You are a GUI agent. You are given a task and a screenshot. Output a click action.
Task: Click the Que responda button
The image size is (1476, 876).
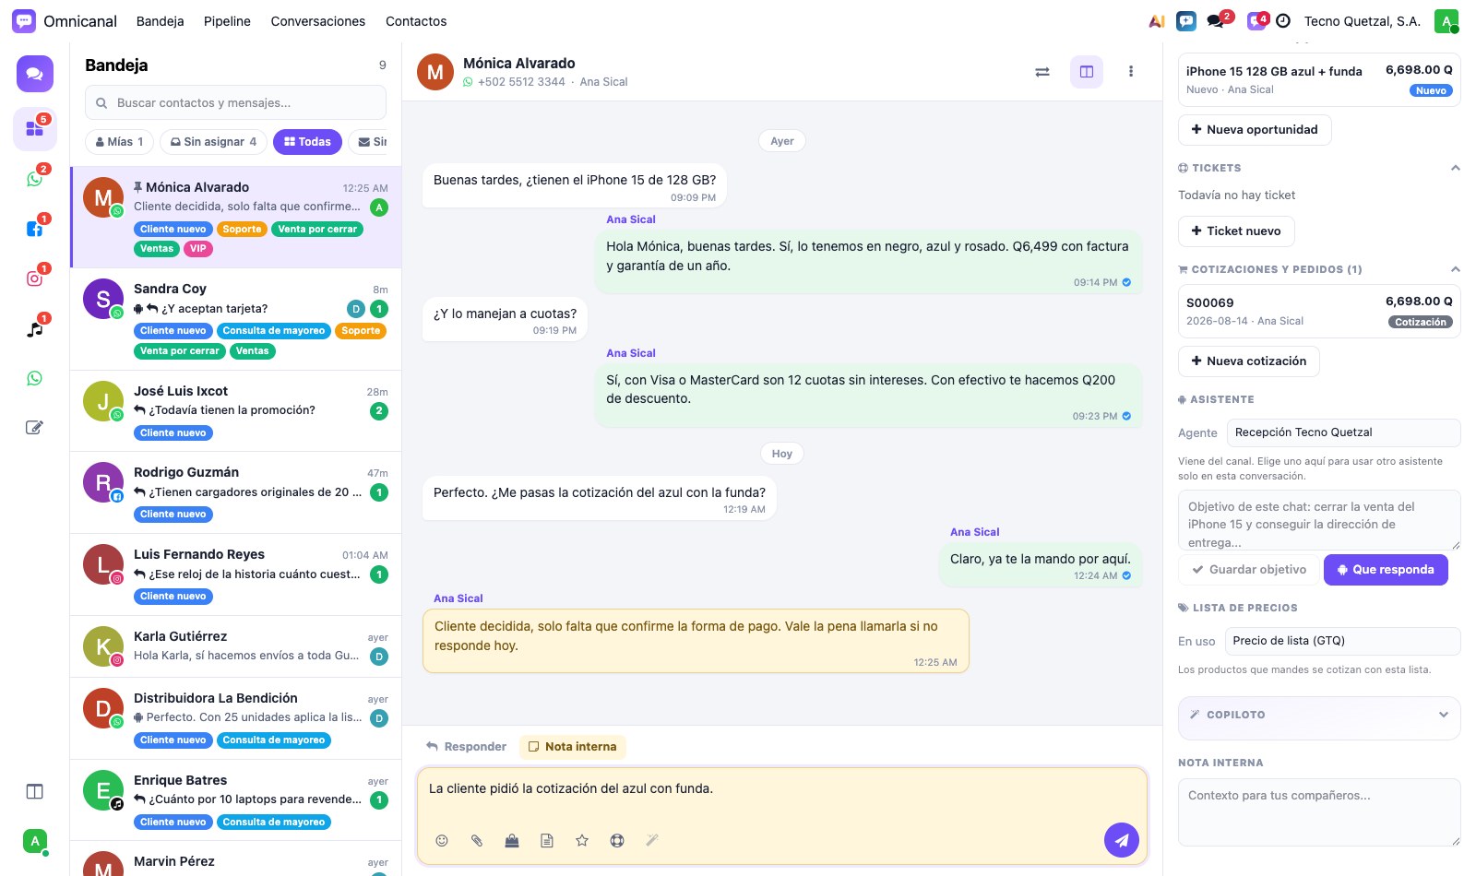coord(1386,570)
